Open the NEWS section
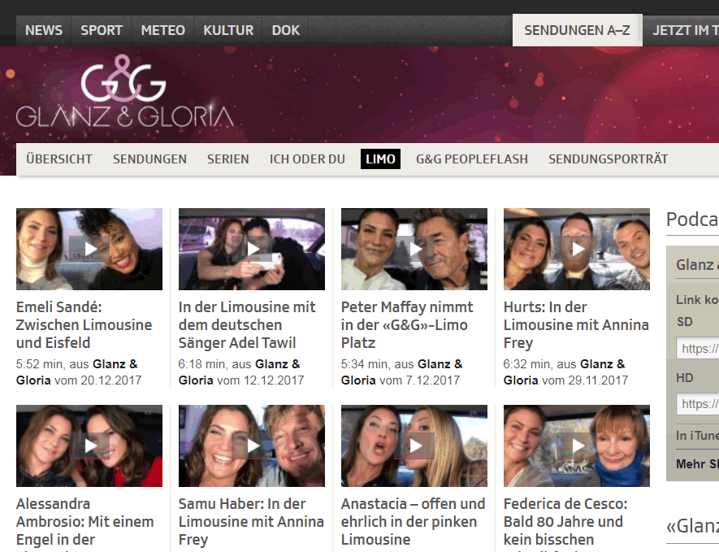The image size is (719, 552). click(x=44, y=31)
